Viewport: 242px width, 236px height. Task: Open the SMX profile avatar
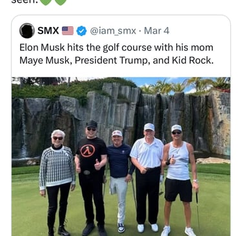[27, 31]
